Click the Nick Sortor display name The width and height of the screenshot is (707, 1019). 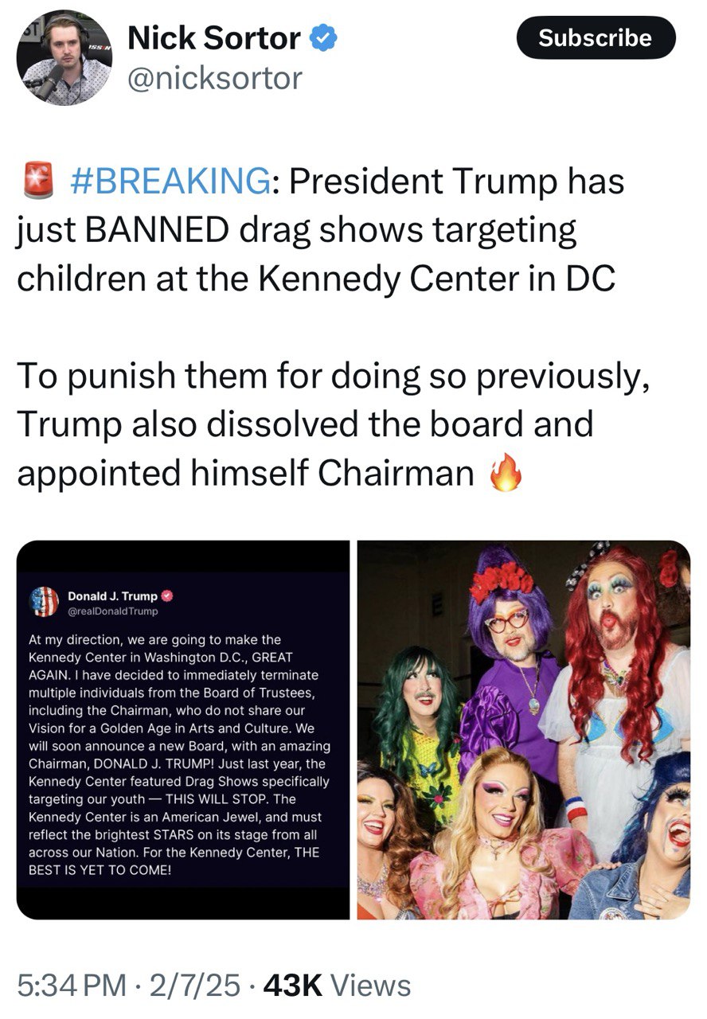point(214,38)
